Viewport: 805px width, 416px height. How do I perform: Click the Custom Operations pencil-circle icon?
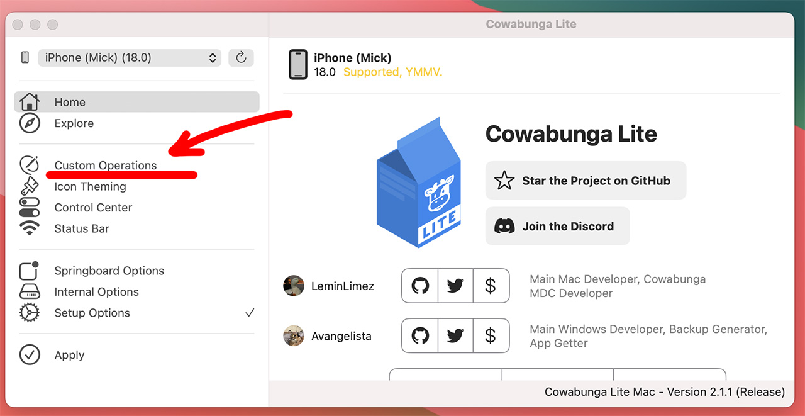click(x=30, y=165)
